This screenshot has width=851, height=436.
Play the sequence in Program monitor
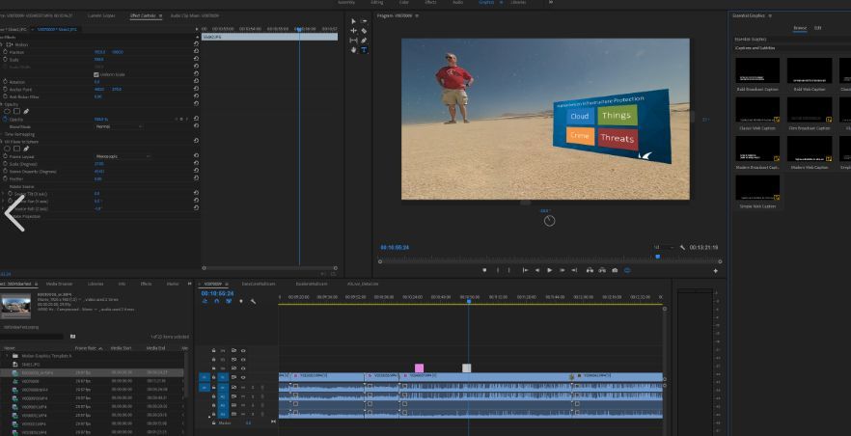point(549,270)
